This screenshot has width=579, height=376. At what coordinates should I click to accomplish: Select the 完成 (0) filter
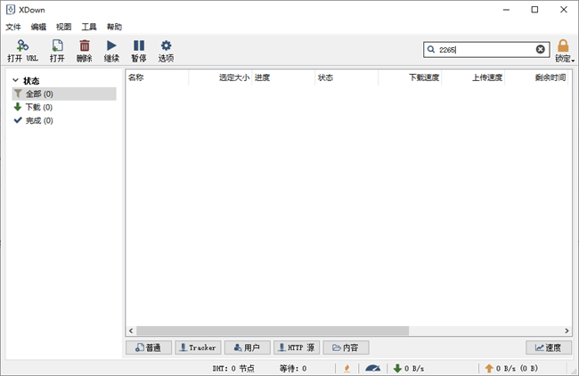(64, 120)
